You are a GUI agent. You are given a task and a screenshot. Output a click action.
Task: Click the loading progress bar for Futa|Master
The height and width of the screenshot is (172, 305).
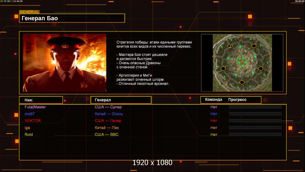click(x=255, y=107)
